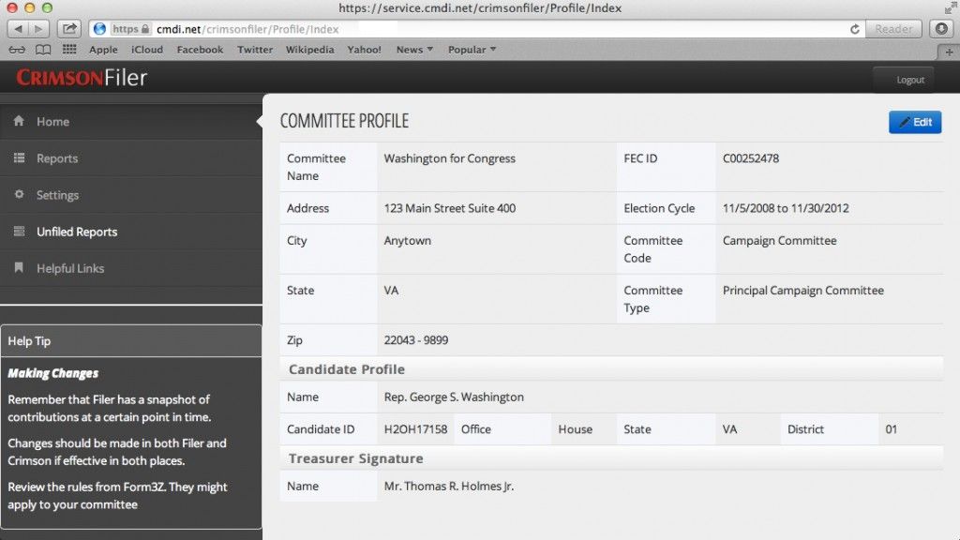
Task: Click the Reports list icon
Action: (x=19, y=157)
